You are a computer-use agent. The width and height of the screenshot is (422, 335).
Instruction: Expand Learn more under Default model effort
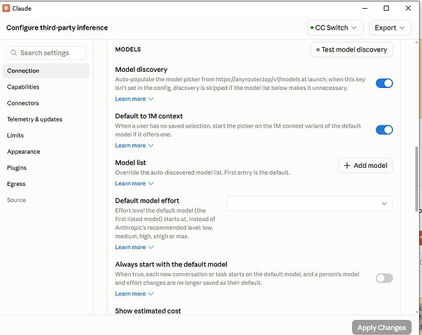tap(134, 247)
